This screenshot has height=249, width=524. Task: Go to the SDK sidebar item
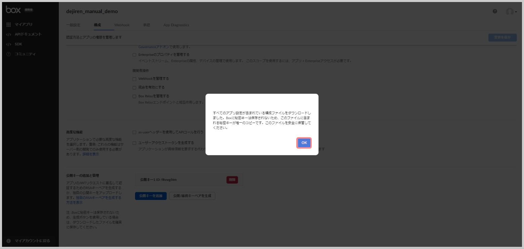point(18,44)
